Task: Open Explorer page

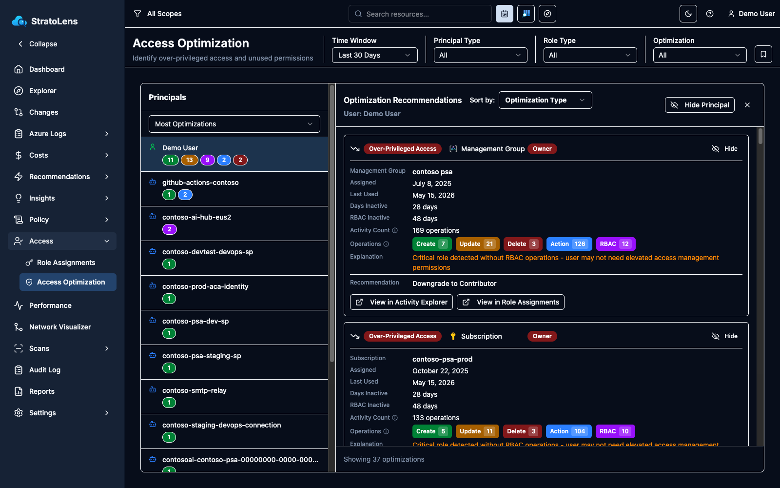Action: click(x=62, y=91)
